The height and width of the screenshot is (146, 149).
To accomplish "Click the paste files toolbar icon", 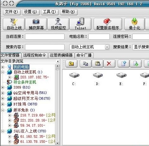I will [98, 63].
